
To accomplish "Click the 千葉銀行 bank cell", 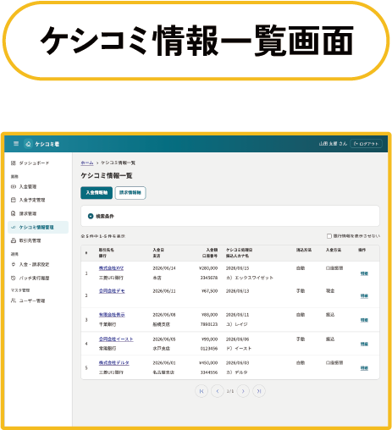I will (x=108, y=324).
